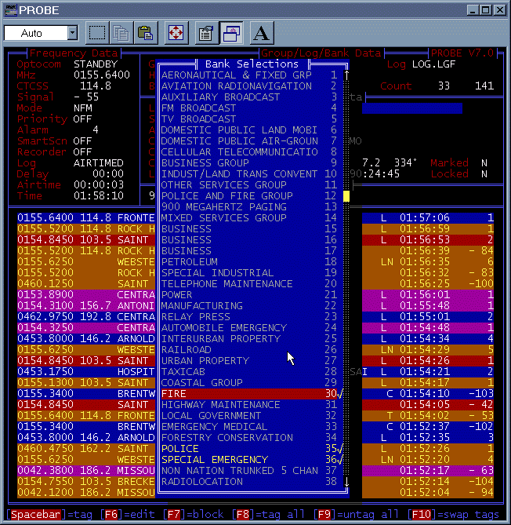Select EMERGENCY MEDICAL bank 33
The height and width of the screenshot is (525, 511).
[249, 427]
